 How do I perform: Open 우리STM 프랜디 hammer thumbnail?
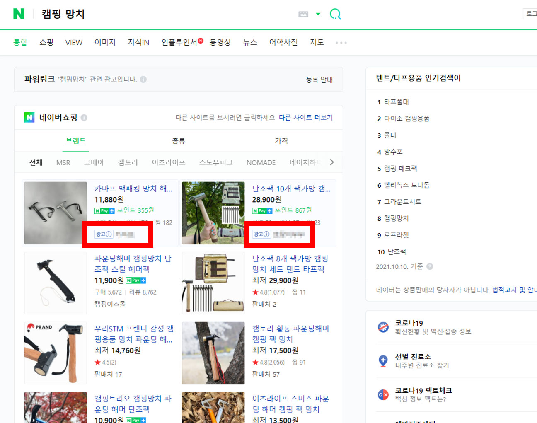pos(56,353)
